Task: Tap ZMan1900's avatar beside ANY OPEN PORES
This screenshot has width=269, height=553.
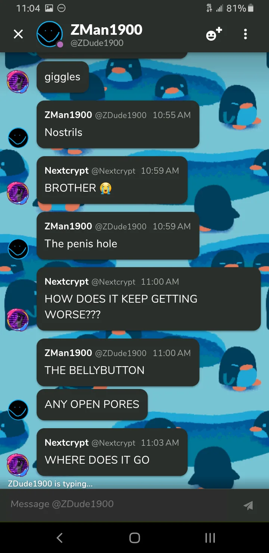Action: (18, 410)
